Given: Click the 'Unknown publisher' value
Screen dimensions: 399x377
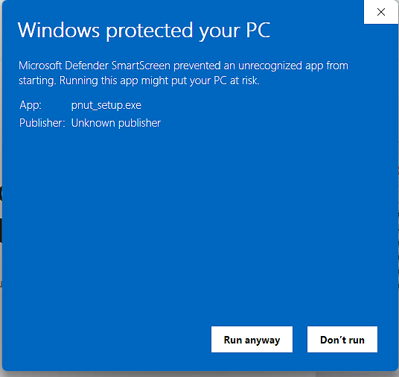Looking at the screenshot, I should tap(116, 123).
